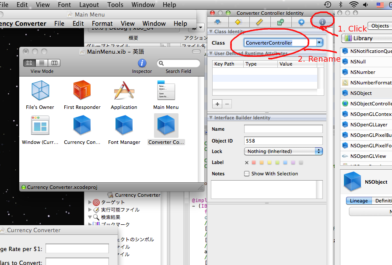Image resolution: width=392 pixels, height=265 pixels.
Task: Open the Font menu in menu bar
Action: [x=64, y=4]
